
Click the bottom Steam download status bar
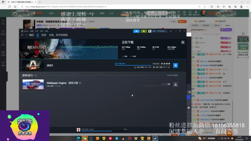102,130
